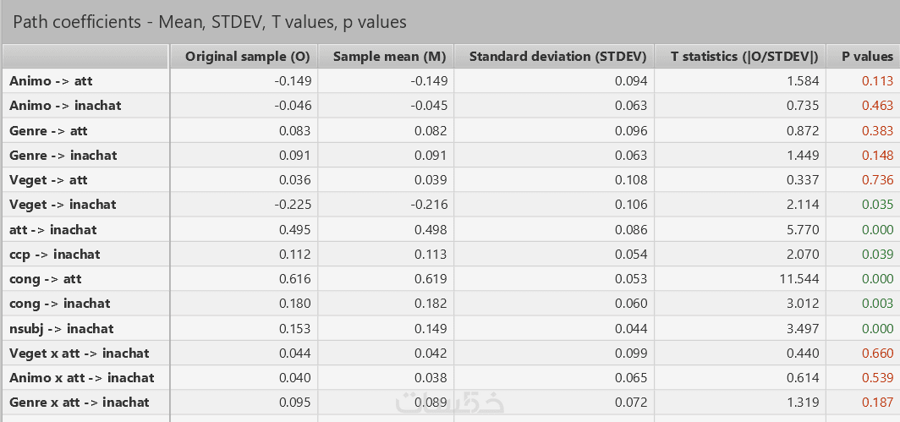The height and width of the screenshot is (422, 900).
Task: Select Genre x att -> inachat row
Action: click(x=80, y=403)
